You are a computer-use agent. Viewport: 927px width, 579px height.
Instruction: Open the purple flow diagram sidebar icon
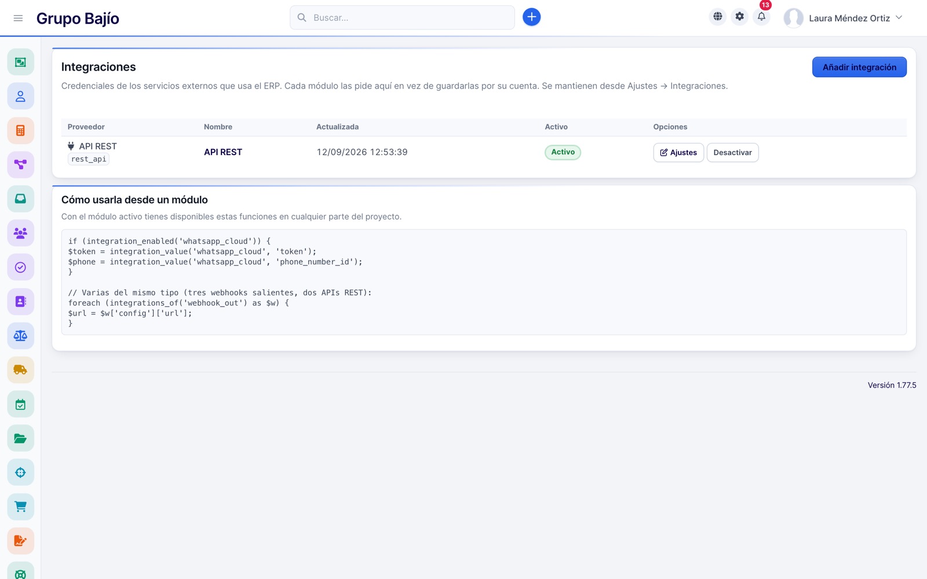point(20,164)
